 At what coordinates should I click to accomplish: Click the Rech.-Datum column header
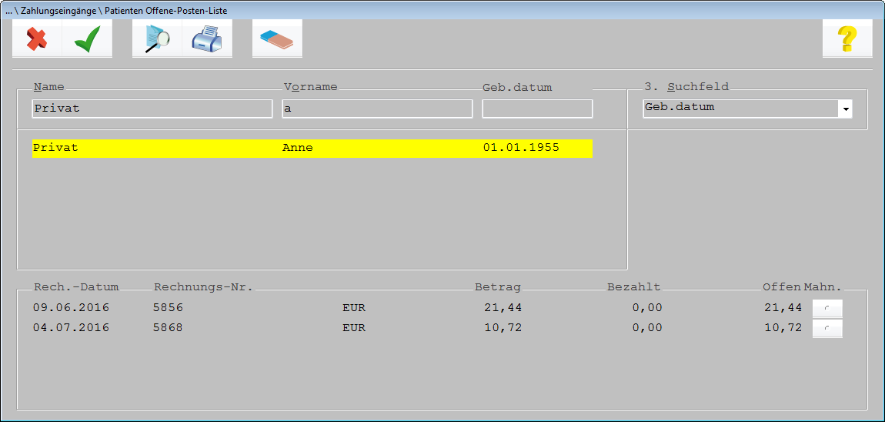pos(77,287)
